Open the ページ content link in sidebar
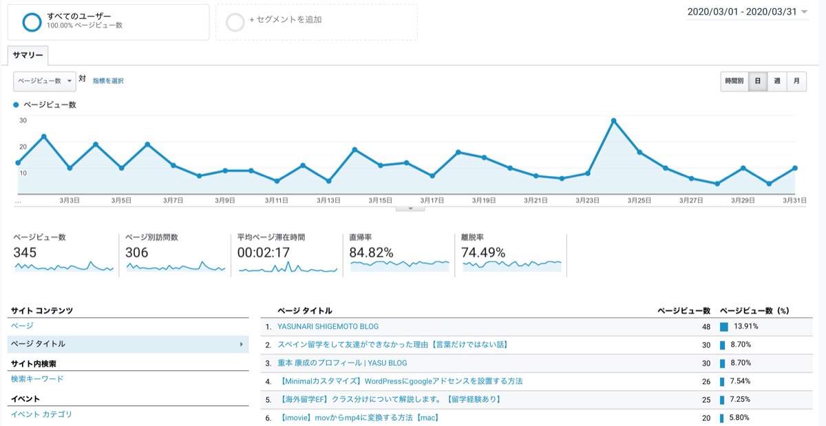 pos(22,326)
